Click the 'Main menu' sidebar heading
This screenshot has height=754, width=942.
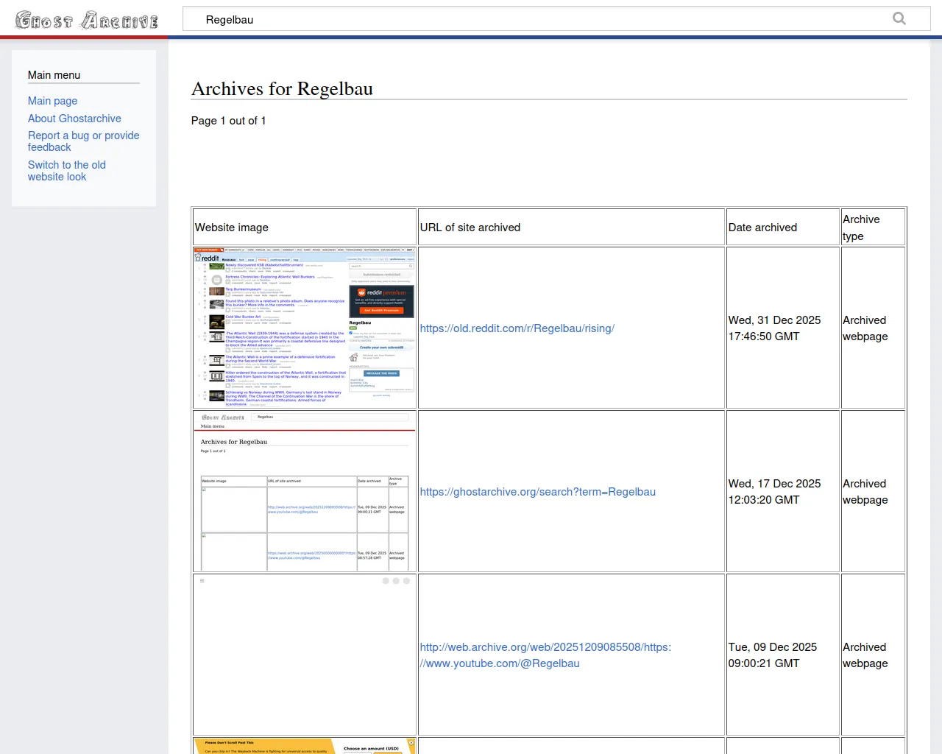[54, 75]
